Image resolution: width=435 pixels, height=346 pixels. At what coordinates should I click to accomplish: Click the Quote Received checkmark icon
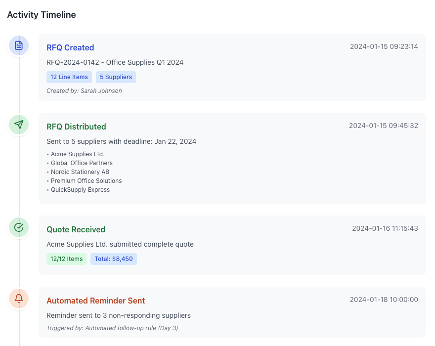[x=19, y=227]
